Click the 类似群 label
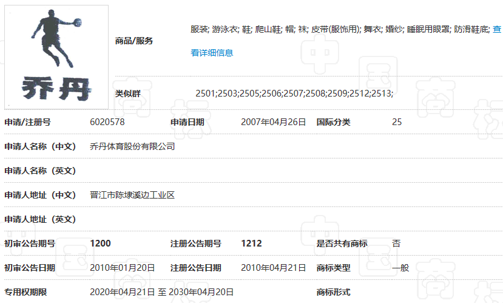The image size is (503, 303). [x=128, y=93]
